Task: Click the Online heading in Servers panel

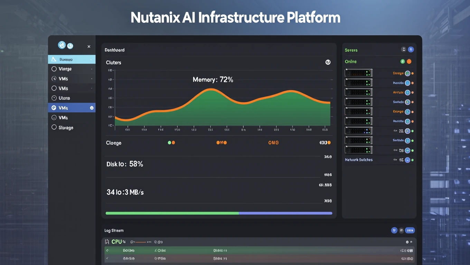Action: pos(351,61)
